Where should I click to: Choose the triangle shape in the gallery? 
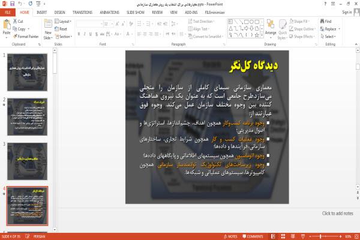[x=230, y=28]
